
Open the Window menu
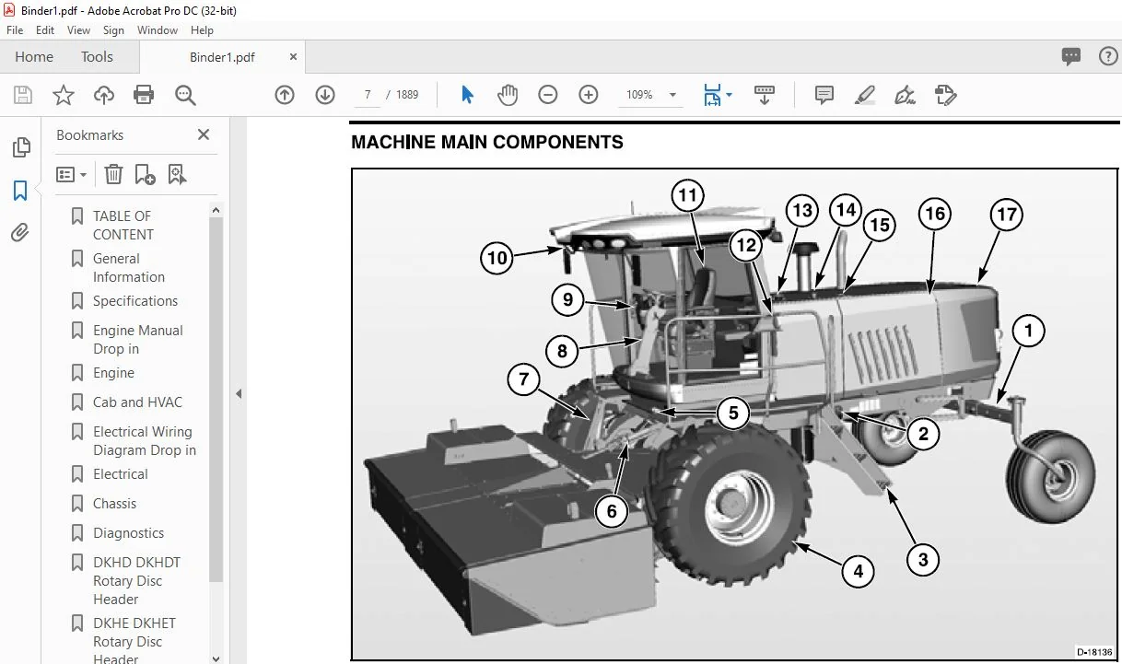(158, 30)
